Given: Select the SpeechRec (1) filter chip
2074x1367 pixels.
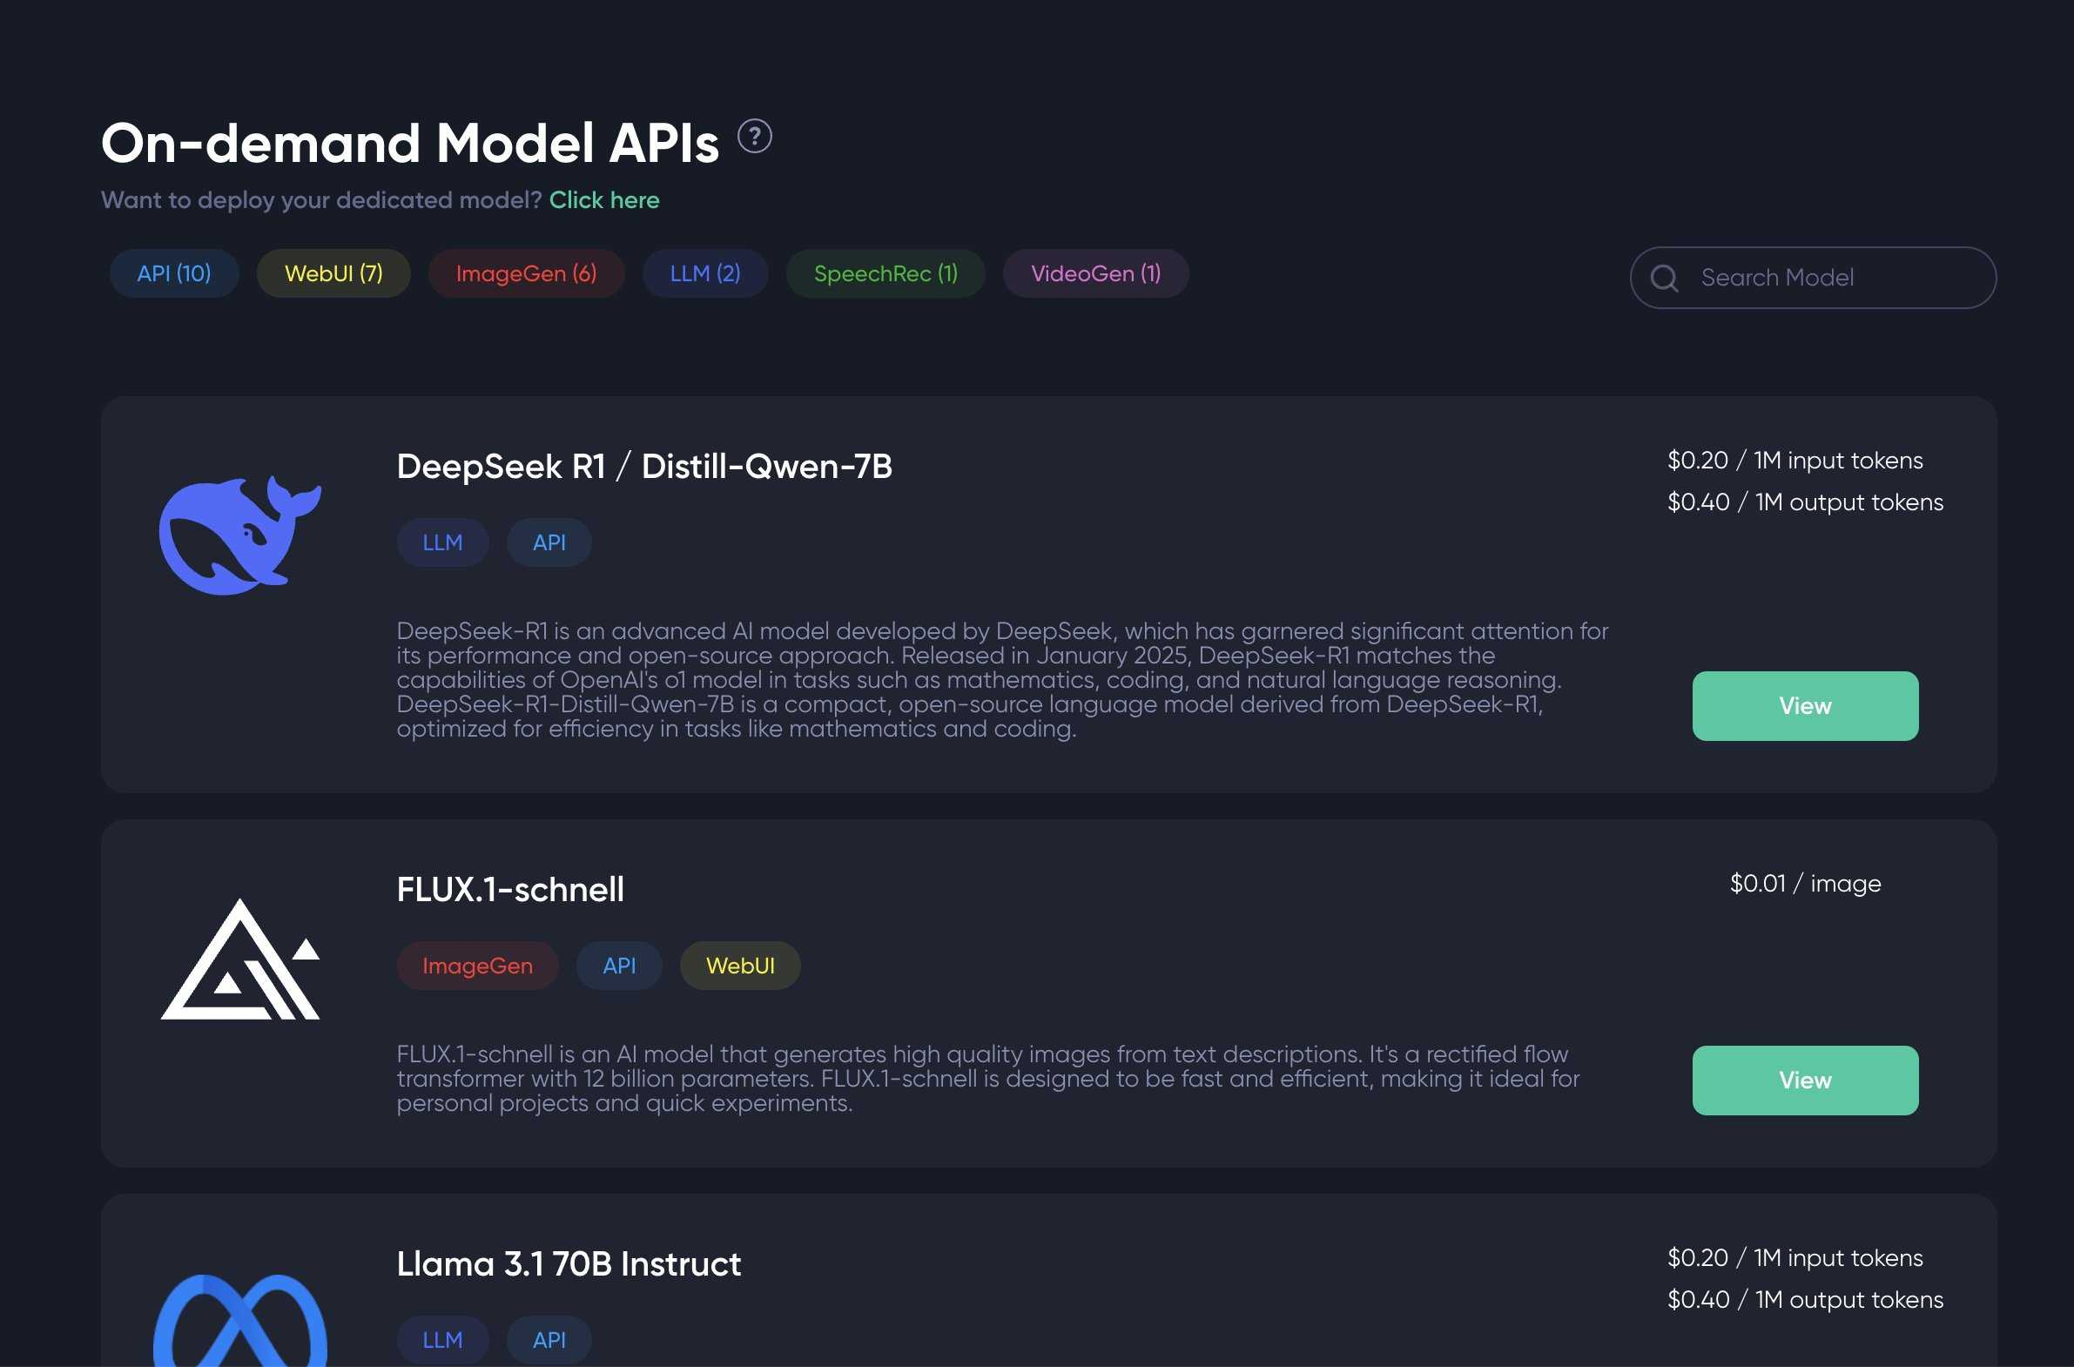Looking at the screenshot, I should tap(885, 273).
